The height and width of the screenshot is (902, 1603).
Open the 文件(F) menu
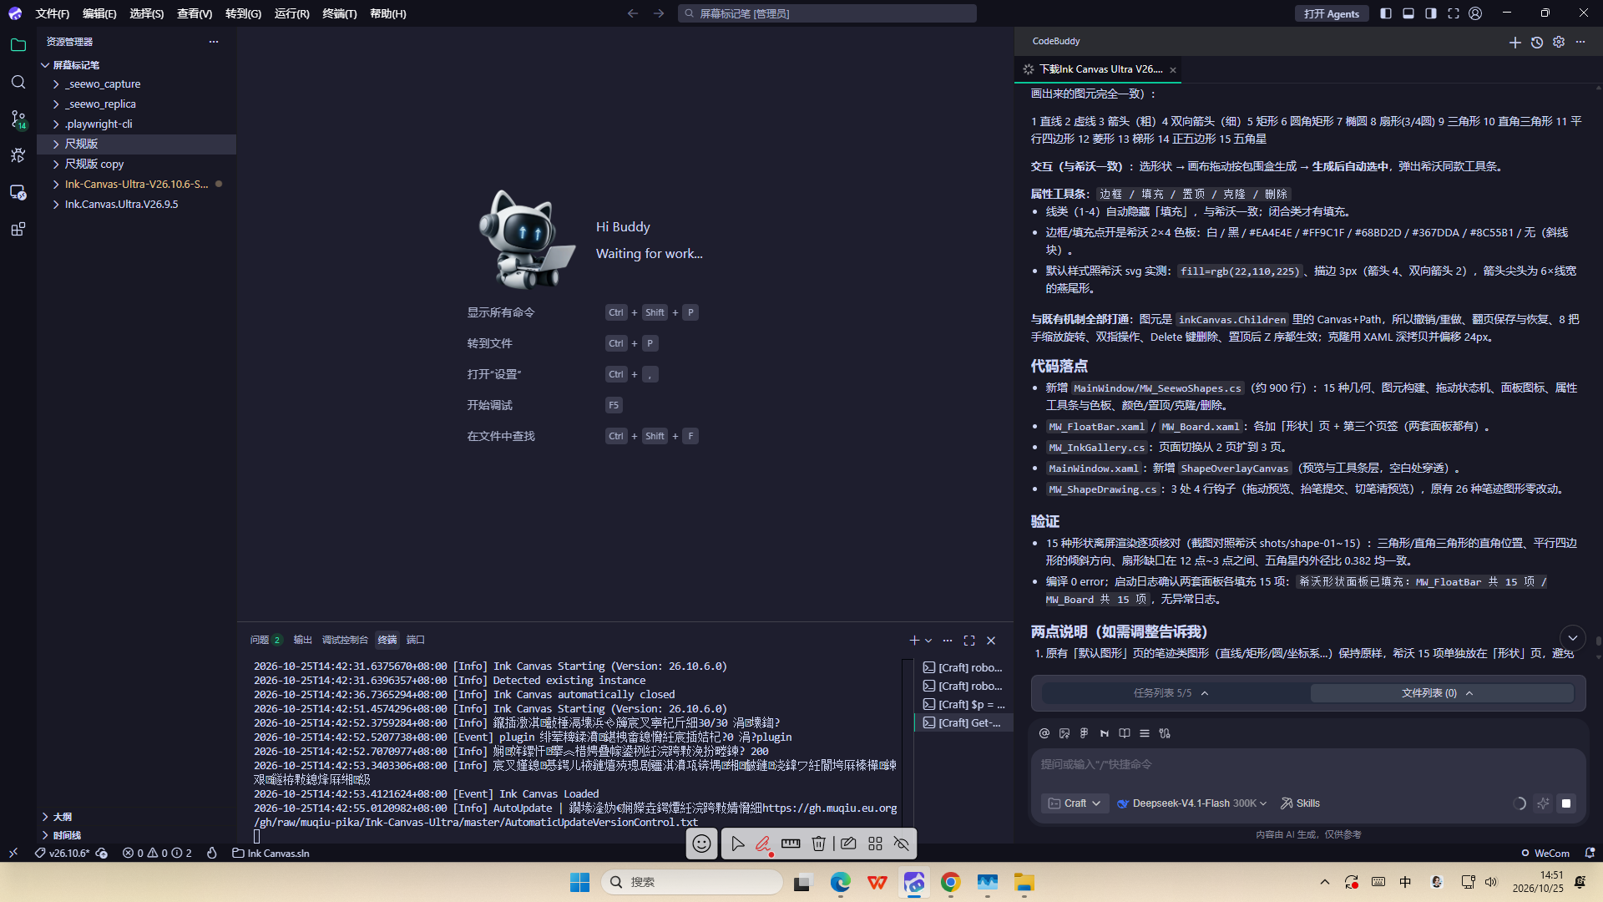(52, 13)
